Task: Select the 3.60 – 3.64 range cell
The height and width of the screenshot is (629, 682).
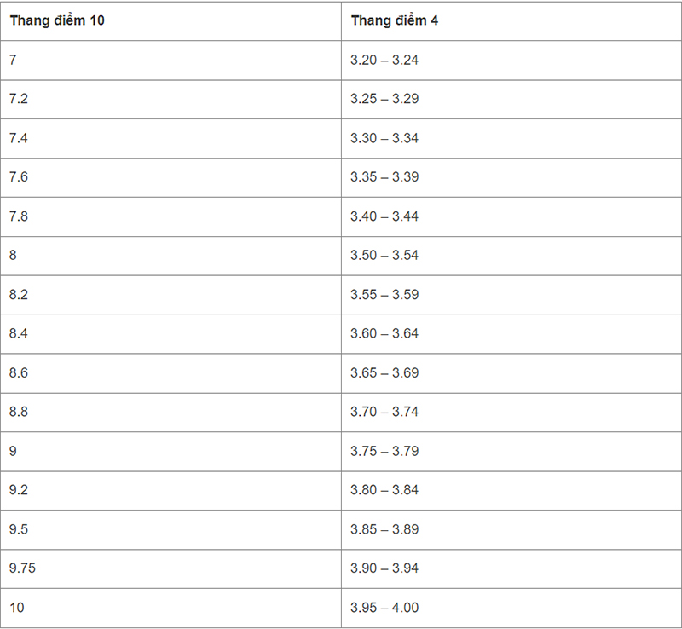Action: (x=511, y=334)
